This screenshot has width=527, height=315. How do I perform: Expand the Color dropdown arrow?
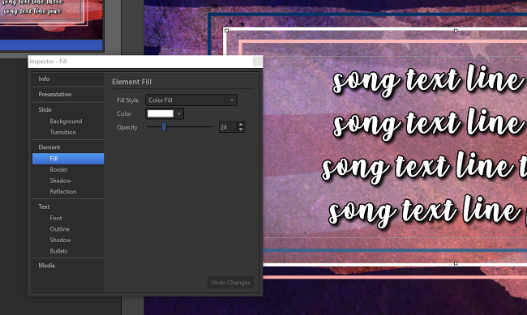pos(179,113)
